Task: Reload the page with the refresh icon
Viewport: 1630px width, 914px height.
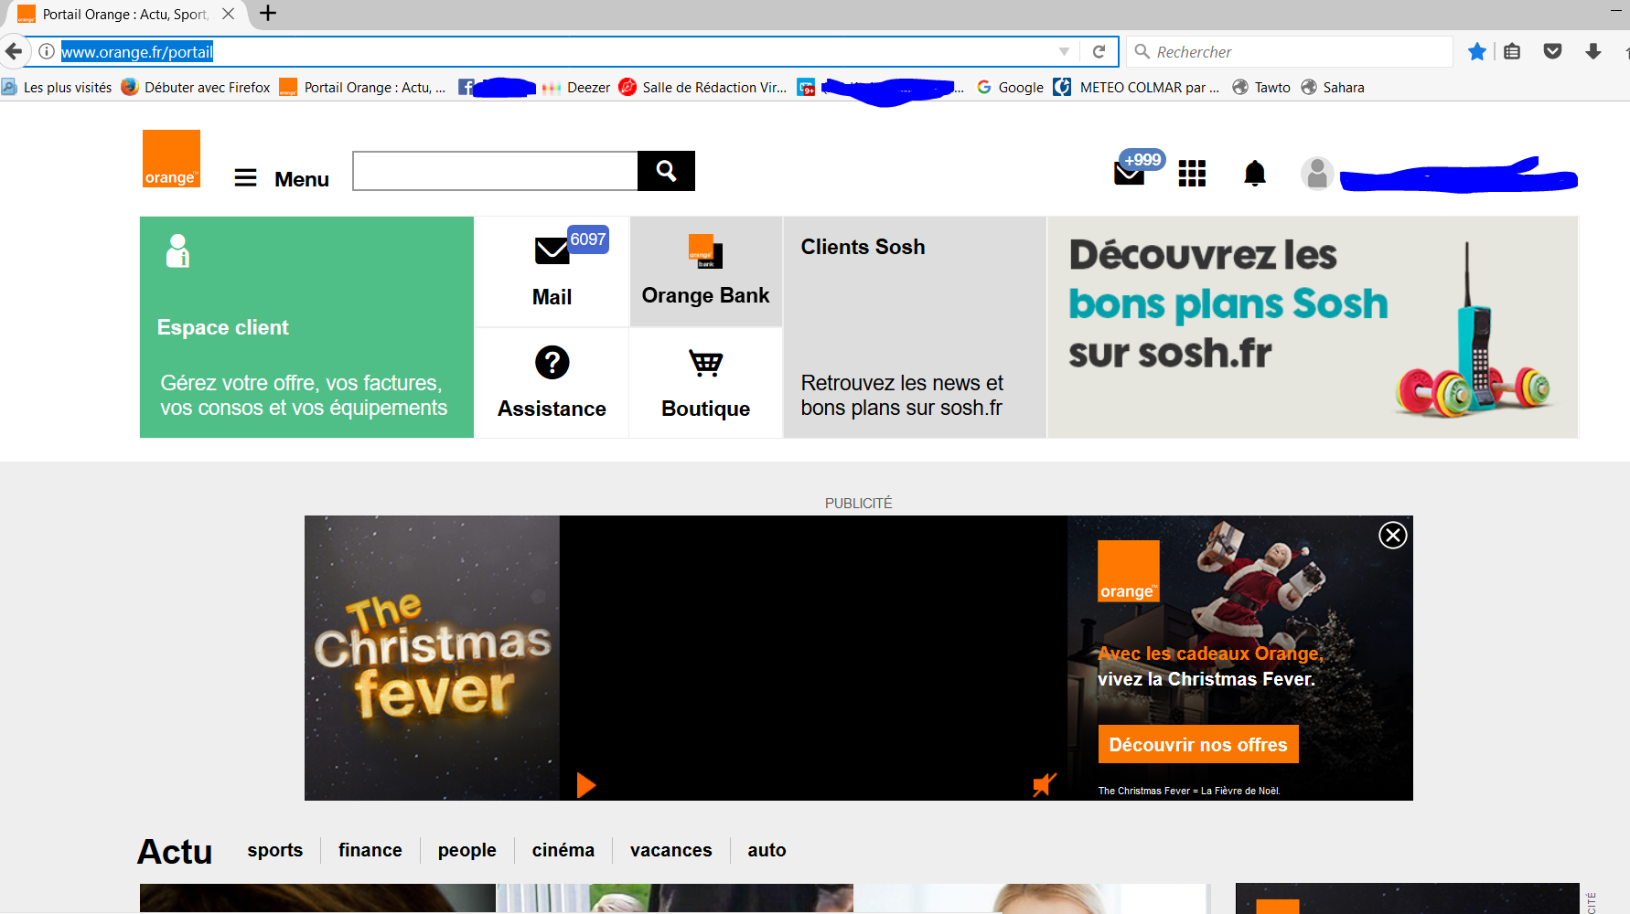Action: pos(1099,51)
